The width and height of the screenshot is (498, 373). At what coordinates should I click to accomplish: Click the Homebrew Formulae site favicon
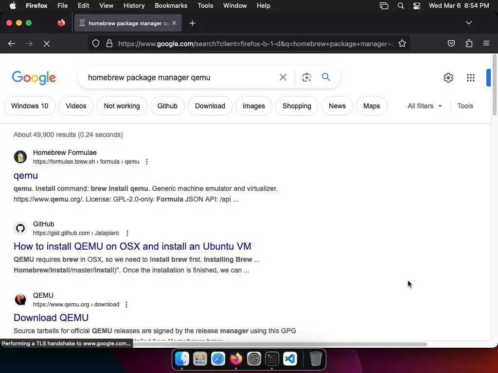[x=20, y=157]
